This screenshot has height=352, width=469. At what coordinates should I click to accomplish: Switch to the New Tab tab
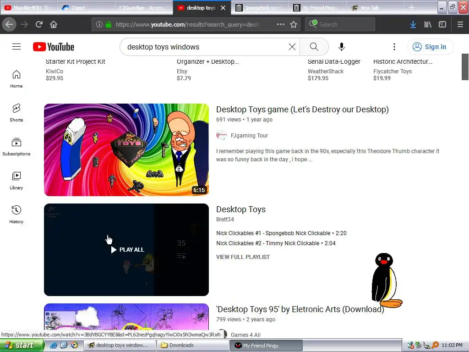[375, 8]
